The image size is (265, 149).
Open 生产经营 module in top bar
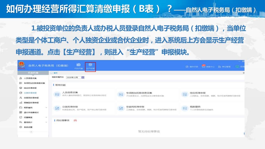click(x=90, y=66)
